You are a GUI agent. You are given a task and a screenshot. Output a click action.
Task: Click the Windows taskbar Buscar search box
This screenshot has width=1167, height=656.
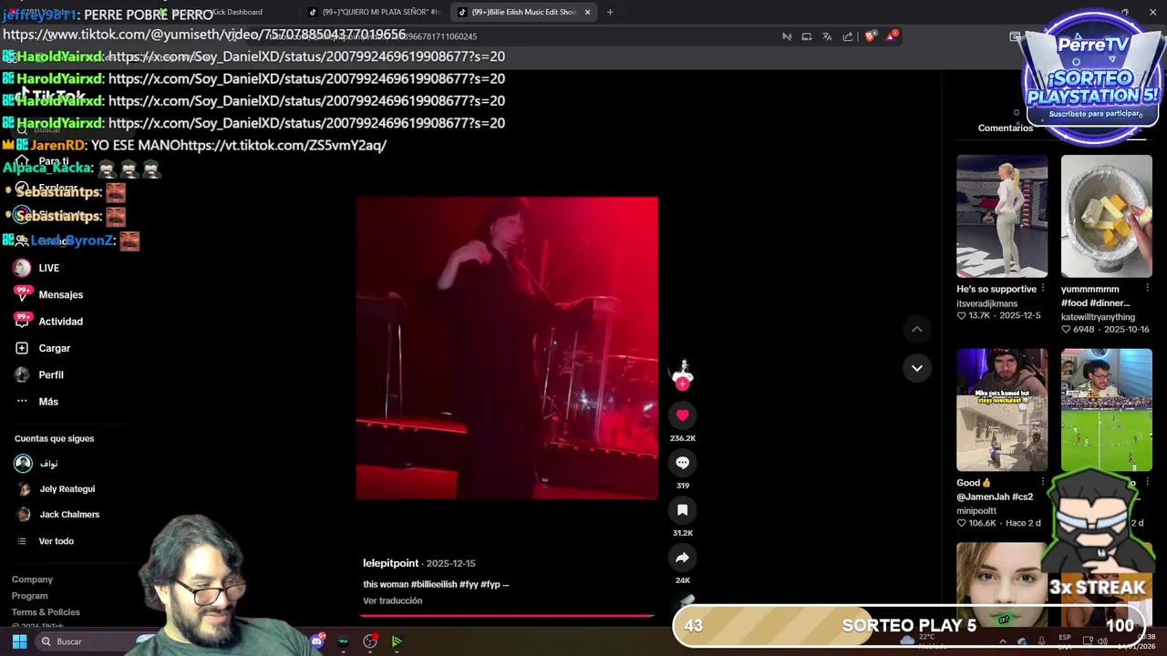[x=87, y=641]
